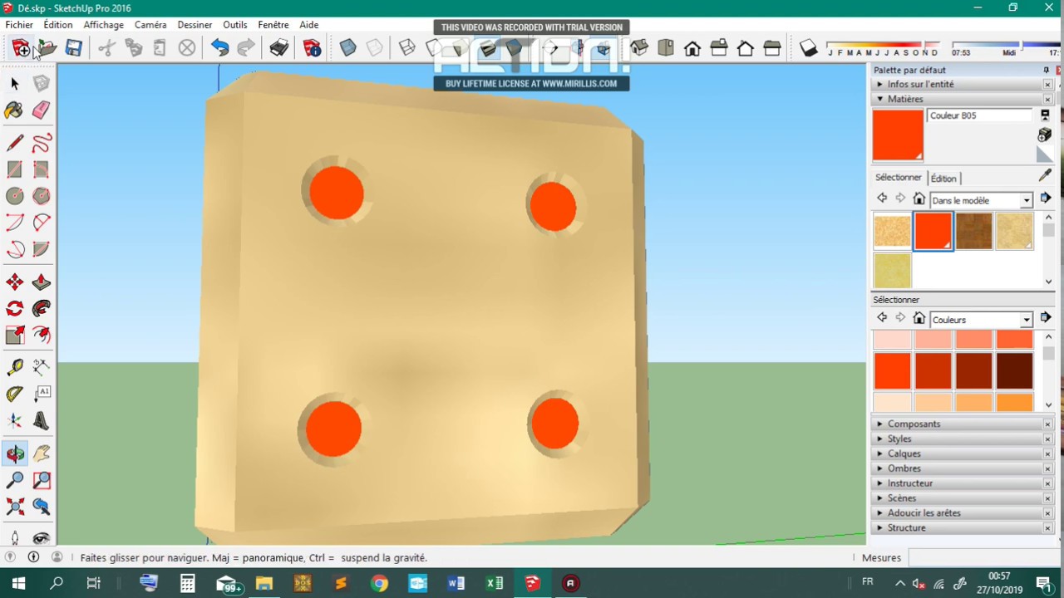Select the Scale tool
Image resolution: width=1064 pixels, height=598 pixels.
(15, 335)
